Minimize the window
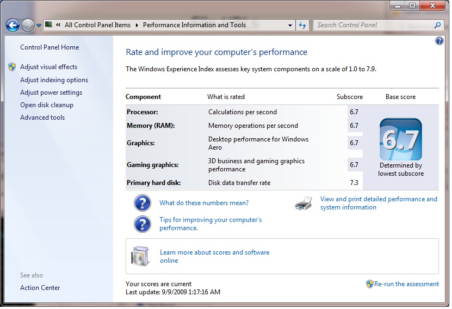Image resolution: width=452 pixels, height=309 pixels. point(398,6)
